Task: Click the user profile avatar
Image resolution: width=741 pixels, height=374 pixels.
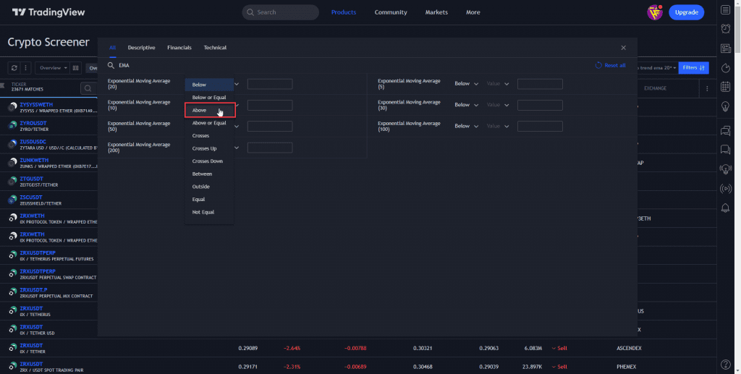Action: click(x=654, y=12)
